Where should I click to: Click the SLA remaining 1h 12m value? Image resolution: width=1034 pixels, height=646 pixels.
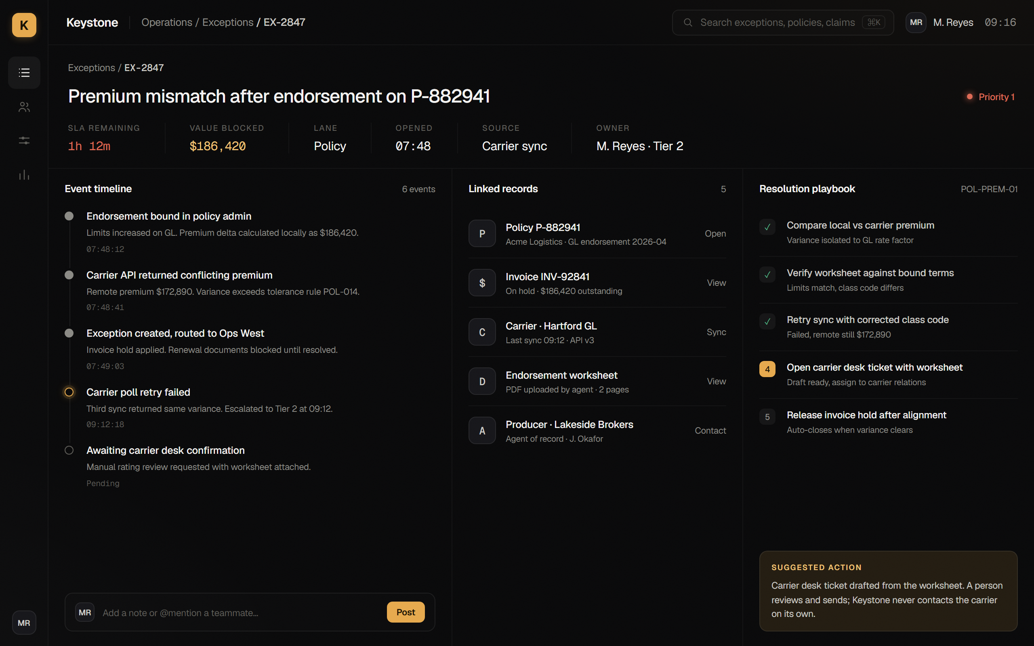(x=89, y=146)
